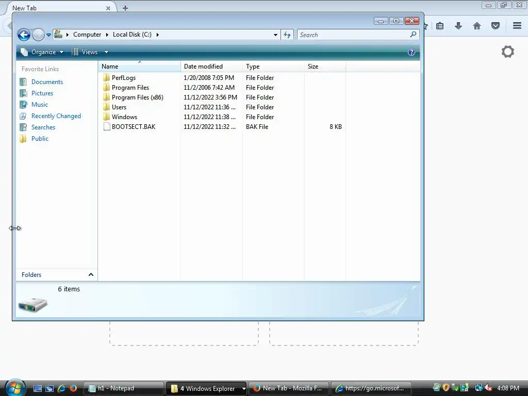
Task: Select the Users folder
Action: pos(119,107)
